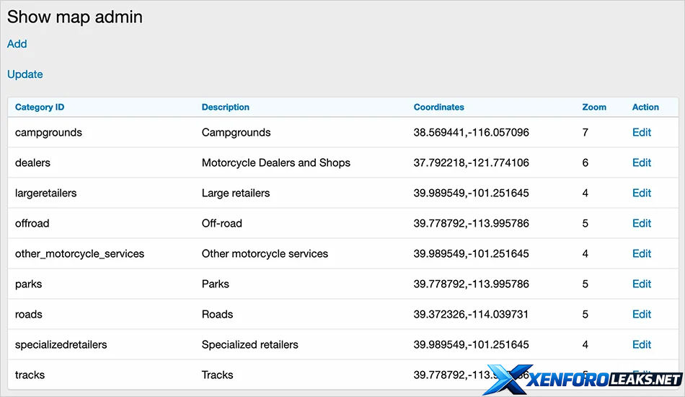The width and height of the screenshot is (685, 397).
Task: Click the Coordinates column header
Action: [438, 107]
